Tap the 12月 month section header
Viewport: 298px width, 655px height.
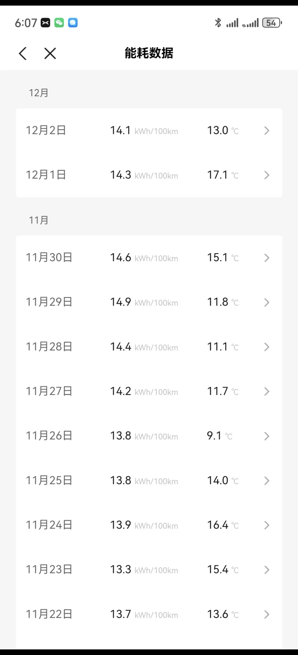click(39, 93)
